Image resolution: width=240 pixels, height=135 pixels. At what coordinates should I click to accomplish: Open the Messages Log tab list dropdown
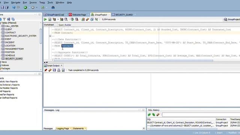click(x=144, y=128)
